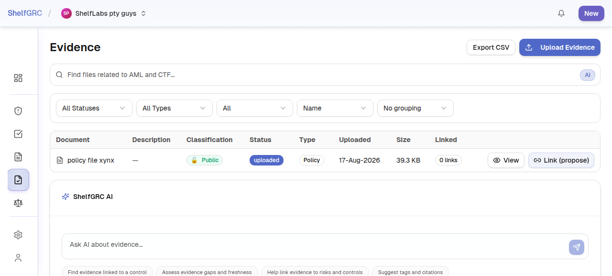Click the Size column header

click(x=404, y=140)
